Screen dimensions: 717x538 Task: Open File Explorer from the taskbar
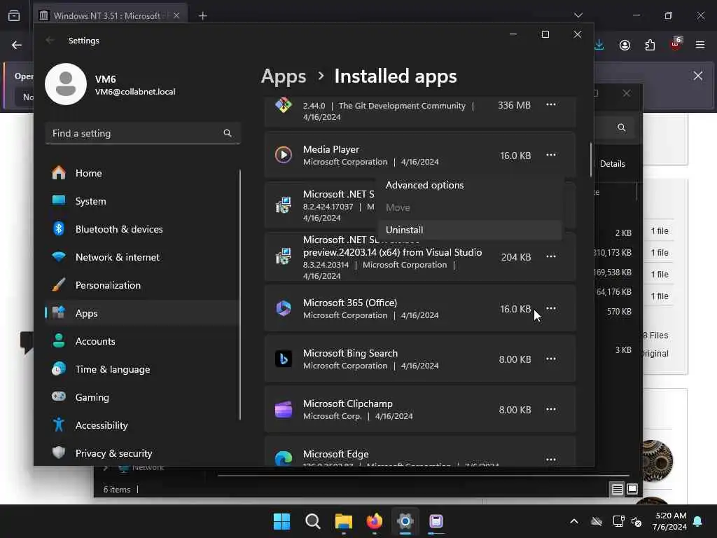click(343, 521)
